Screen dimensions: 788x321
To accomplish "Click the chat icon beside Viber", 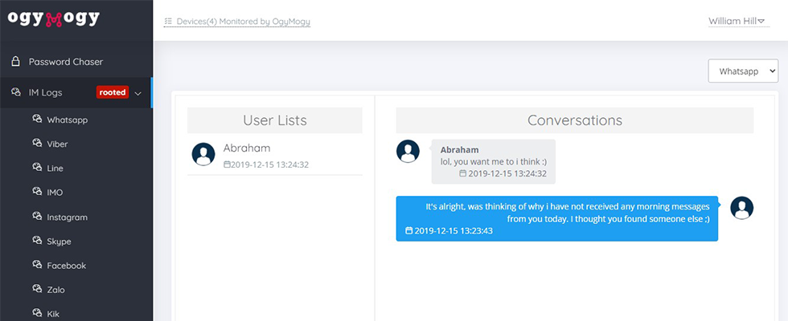I will coord(37,144).
